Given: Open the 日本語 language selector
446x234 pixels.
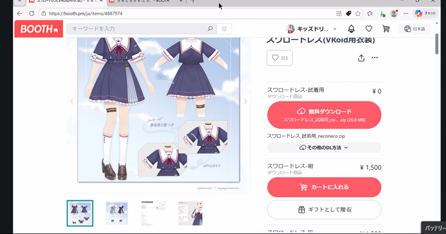Looking at the screenshot, I should 415,29.
